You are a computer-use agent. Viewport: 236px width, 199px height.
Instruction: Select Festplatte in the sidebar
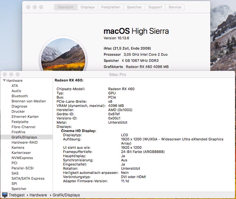click(20, 122)
